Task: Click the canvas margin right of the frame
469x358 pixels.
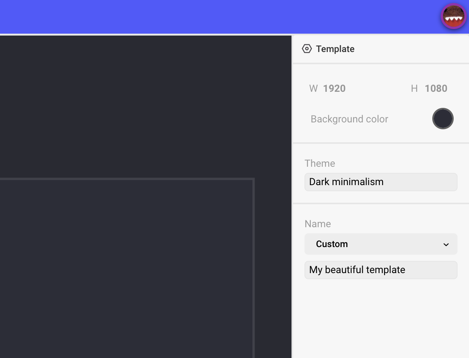Action: [x=273, y=268]
